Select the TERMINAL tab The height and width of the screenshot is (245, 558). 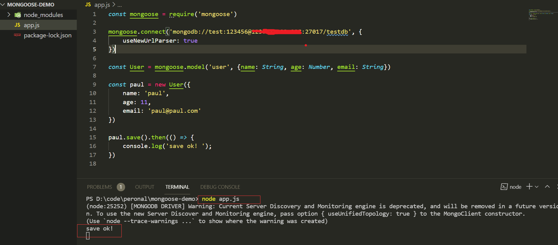tap(177, 187)
